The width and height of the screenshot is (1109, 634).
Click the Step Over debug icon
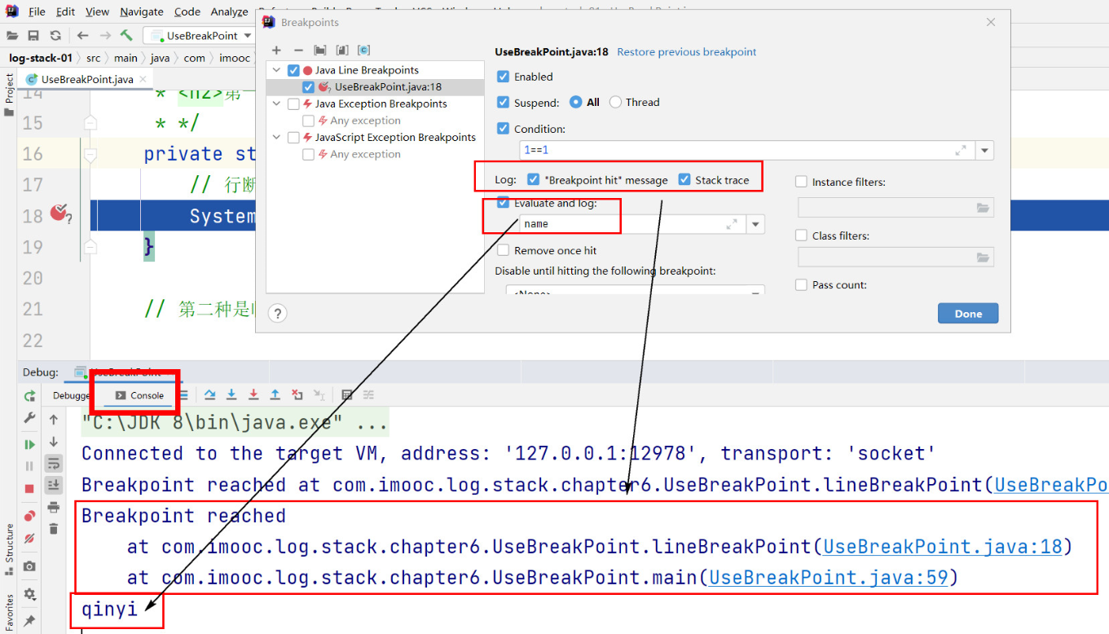click(x=210, y=395)
